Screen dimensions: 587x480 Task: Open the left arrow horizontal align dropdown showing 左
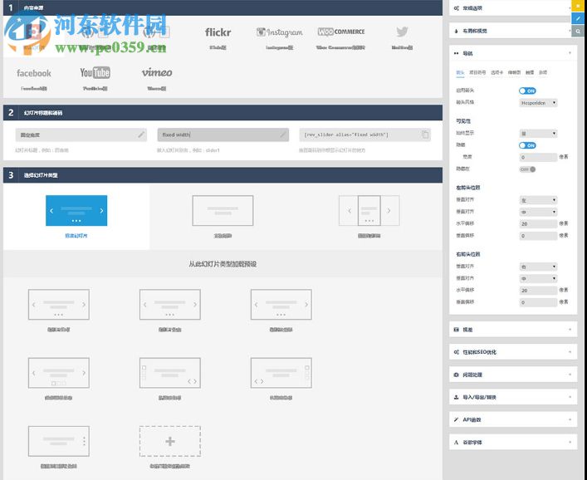click(x=538, y=200)
